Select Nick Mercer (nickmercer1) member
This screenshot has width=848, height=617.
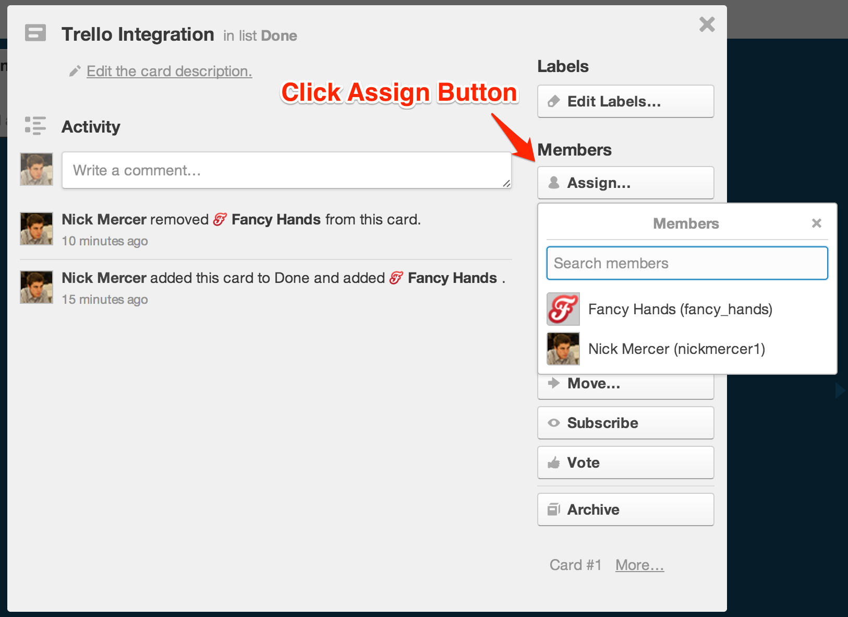pos(676,349)
